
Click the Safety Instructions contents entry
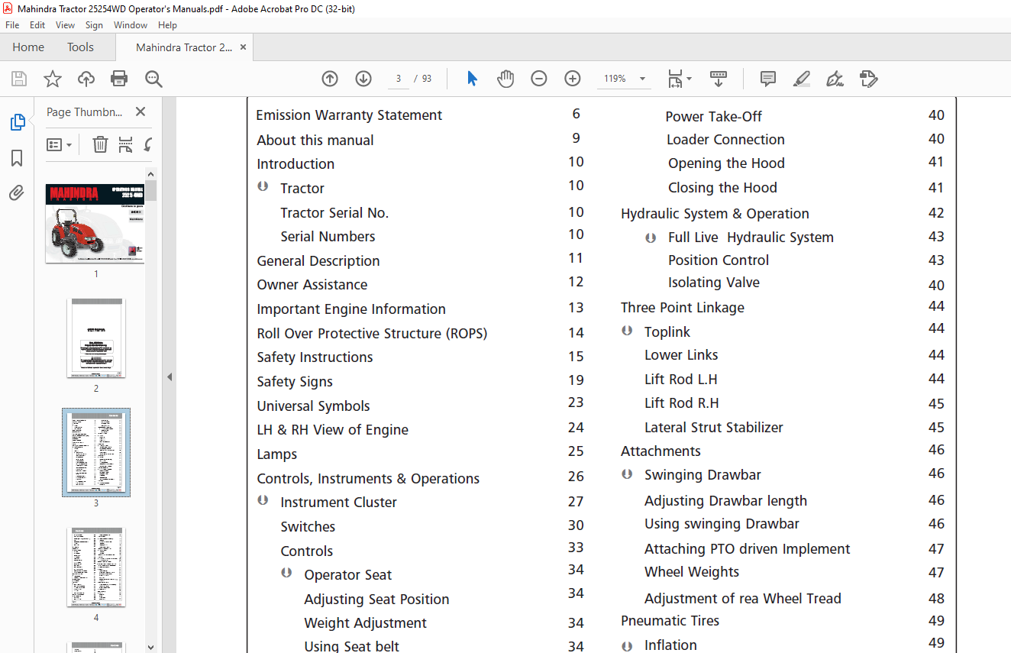pos(315,357)
